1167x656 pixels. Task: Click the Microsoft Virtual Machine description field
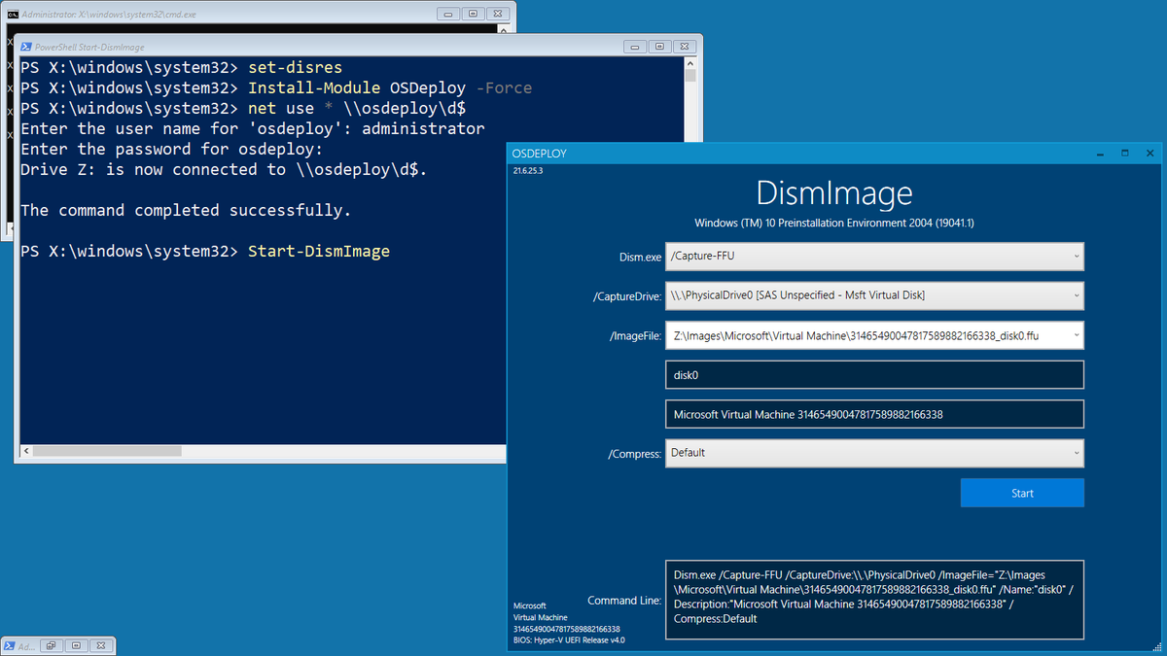tap(874, 414)
